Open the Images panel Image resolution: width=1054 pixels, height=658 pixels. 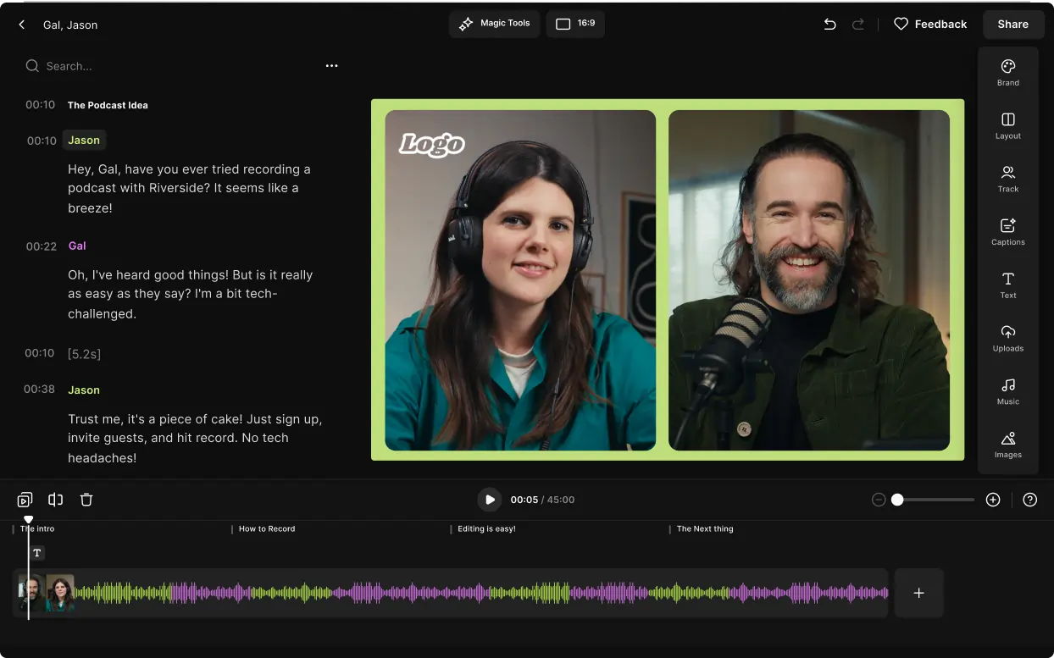(1007, 445)
